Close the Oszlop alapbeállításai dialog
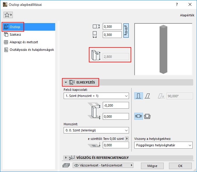The image size is (197, 172). tap(190, 5)
